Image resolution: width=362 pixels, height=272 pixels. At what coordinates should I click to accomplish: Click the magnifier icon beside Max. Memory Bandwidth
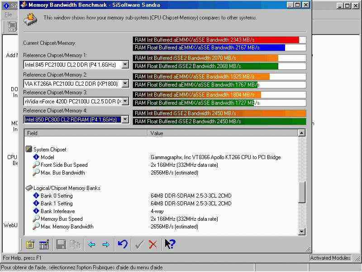click(36, 226)
